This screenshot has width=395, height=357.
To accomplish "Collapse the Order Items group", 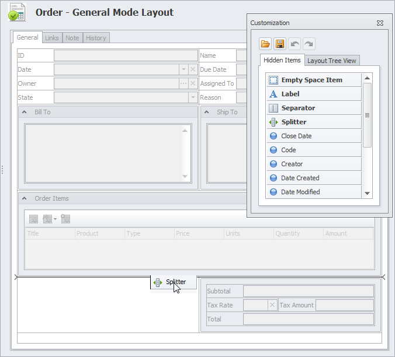I will coord(25,198).
